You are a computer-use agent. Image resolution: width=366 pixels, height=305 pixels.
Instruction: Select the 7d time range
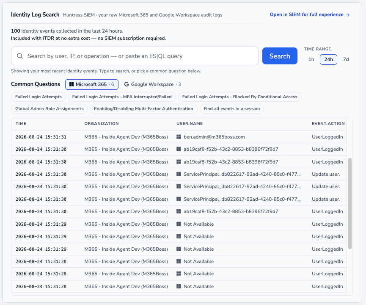click(x=346, y=59)
